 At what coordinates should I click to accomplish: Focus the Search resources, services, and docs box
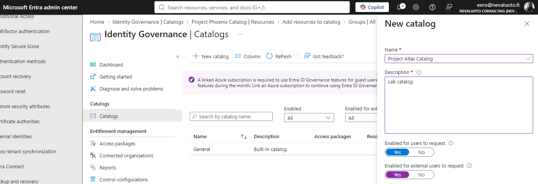coord(252,7)
